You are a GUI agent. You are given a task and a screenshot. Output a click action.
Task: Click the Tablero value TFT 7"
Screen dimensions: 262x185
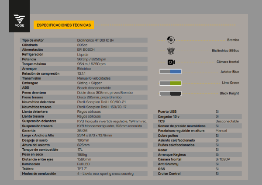(x=82, y=169)
